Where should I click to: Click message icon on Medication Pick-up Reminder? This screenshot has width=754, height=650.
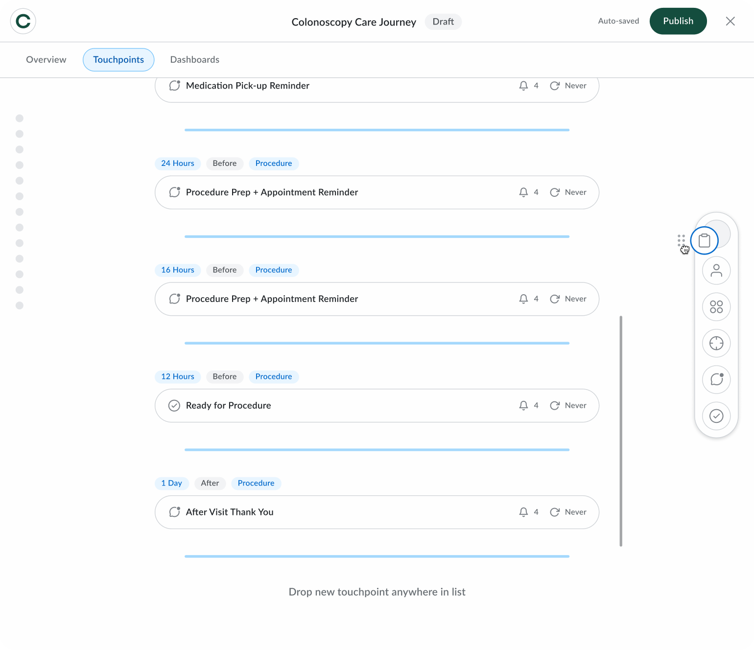174,86
